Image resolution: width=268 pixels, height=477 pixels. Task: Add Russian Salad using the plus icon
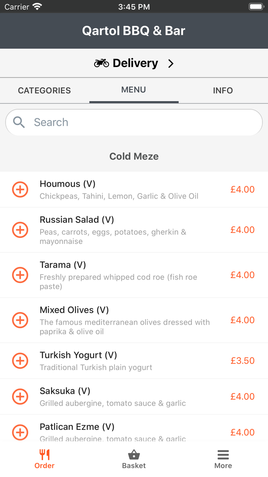(20, 230)
